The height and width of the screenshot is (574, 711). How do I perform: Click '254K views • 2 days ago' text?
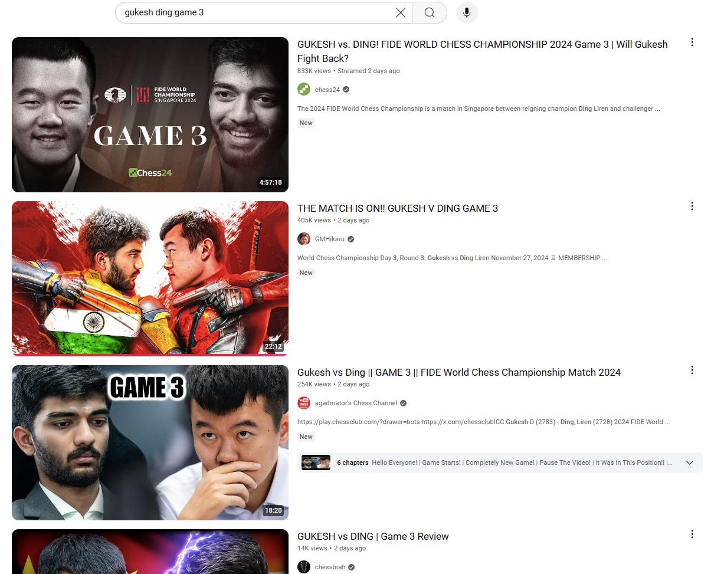[x=333, y=384]
